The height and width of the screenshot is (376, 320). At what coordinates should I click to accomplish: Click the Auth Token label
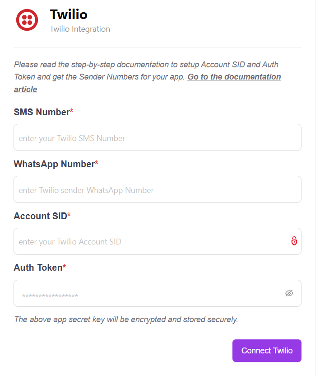tap(38, 268)
